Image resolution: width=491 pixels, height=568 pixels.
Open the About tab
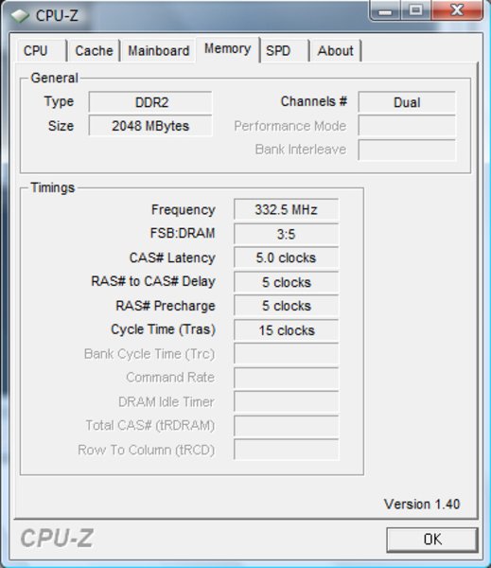click(x=336, y=51)
